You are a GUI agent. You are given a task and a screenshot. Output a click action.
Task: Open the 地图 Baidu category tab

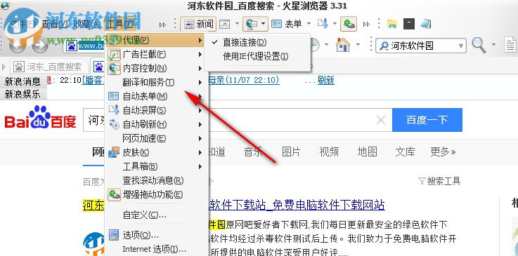[368, 152]
